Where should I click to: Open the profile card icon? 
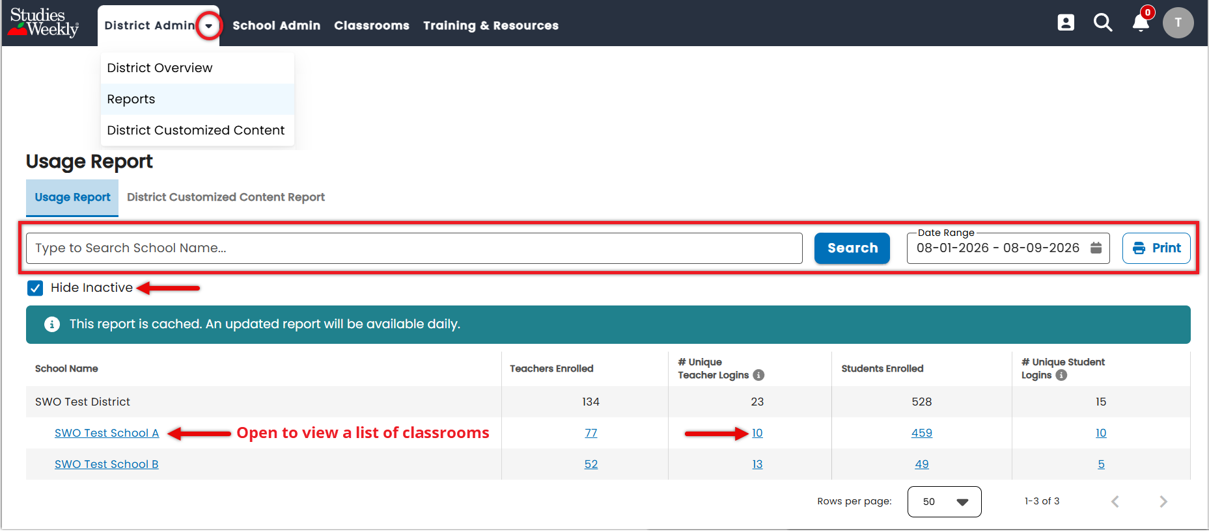click(x=1066, y=23)
